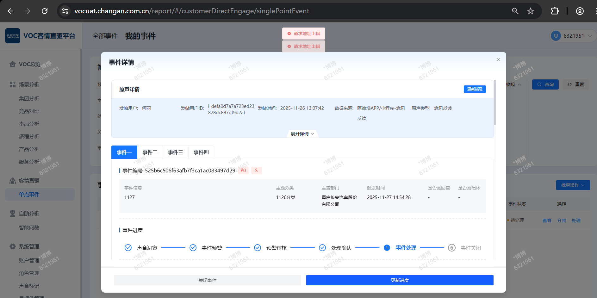Image resolution: width=597 pixels, height=298 pixels.
Task: Switch to the 事件四 tab
Action: 201,152
